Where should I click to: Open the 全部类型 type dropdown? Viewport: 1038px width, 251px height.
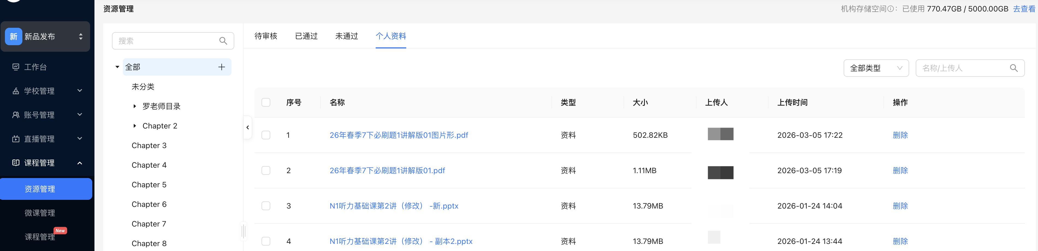click(876, 68)
